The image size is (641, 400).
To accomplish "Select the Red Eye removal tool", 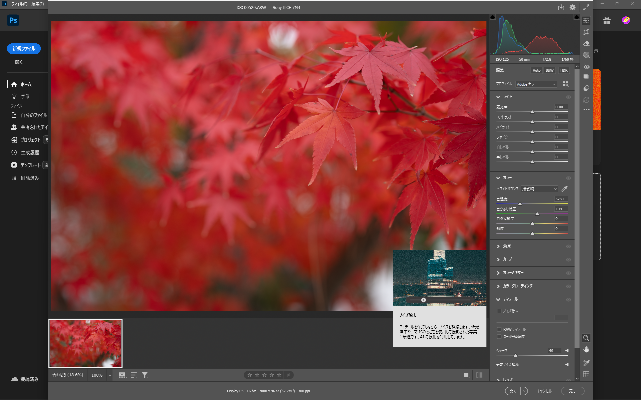I will [x=587, y=66].
